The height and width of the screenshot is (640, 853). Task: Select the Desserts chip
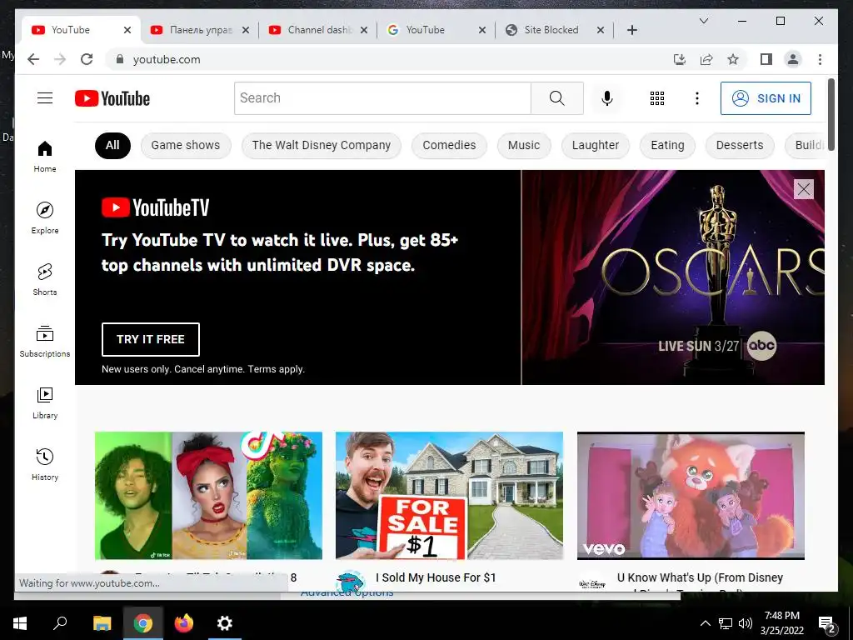pos(740,145)
